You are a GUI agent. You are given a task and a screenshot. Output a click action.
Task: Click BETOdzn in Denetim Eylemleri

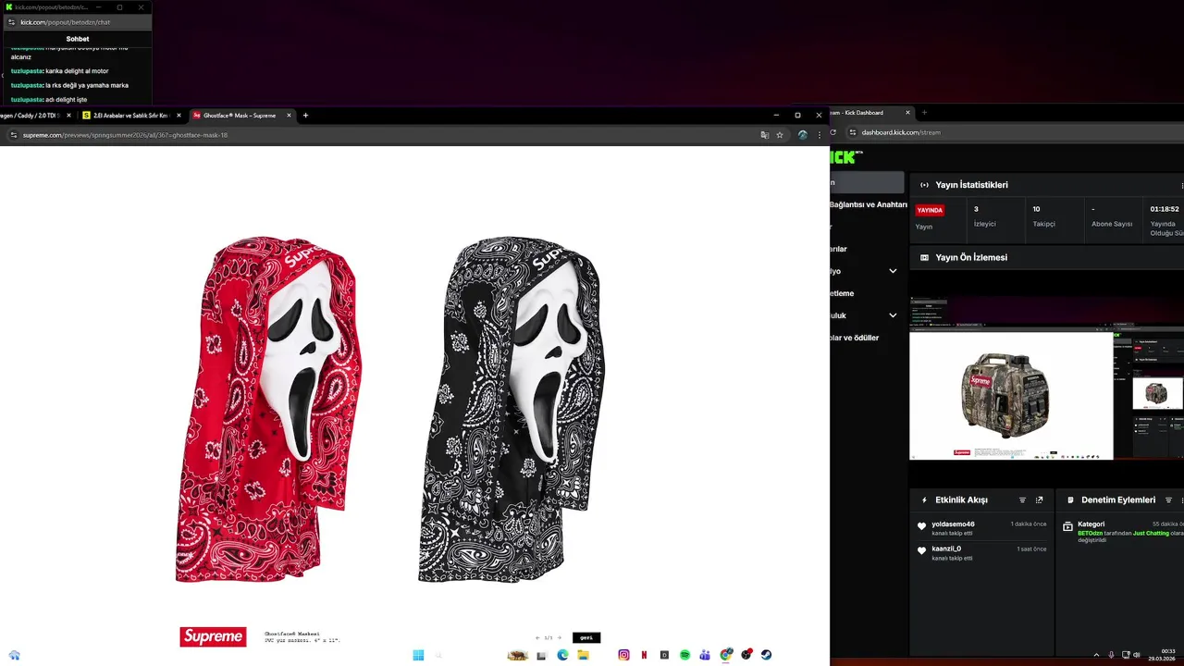[x=1090, y=533]
